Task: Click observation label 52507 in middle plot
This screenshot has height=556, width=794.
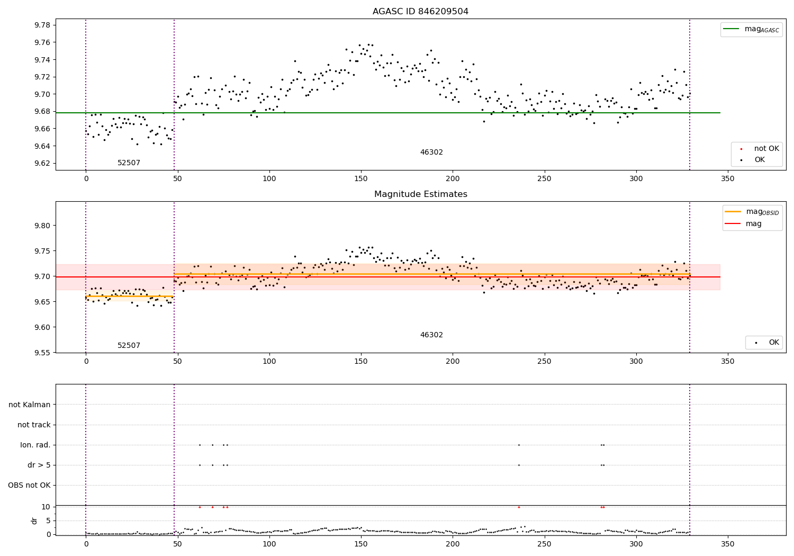Action: pos(129,346)
